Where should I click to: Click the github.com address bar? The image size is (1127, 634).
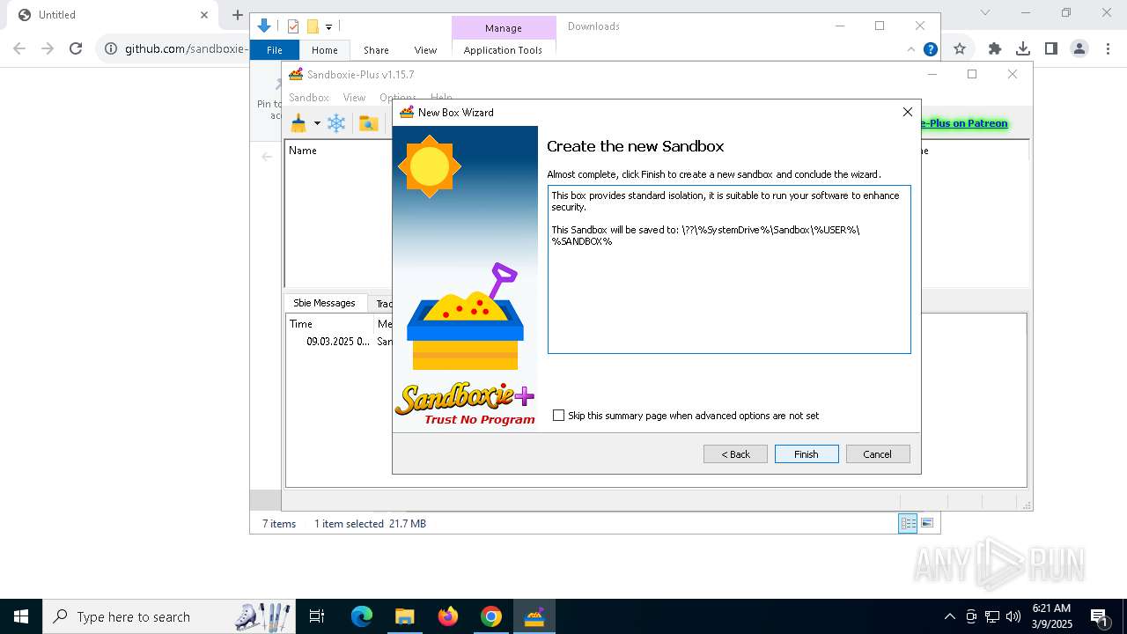pos(187,48)
